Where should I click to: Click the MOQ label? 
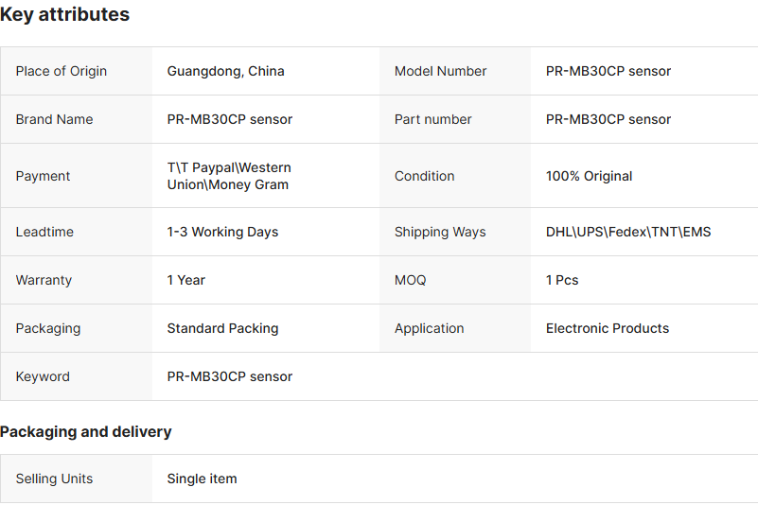[410, 280]
